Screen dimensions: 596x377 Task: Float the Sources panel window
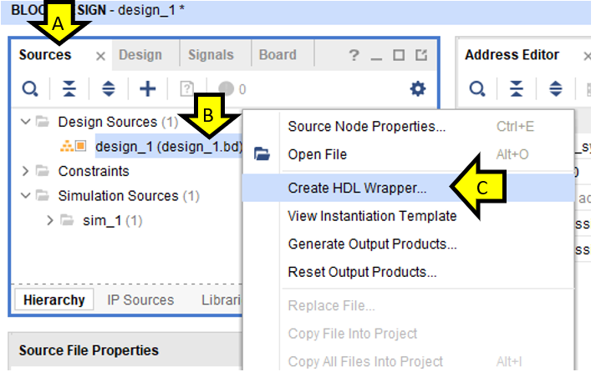[x=421, y=55]
